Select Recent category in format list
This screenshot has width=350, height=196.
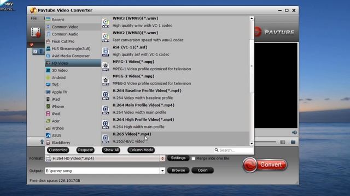click(73, 20)
